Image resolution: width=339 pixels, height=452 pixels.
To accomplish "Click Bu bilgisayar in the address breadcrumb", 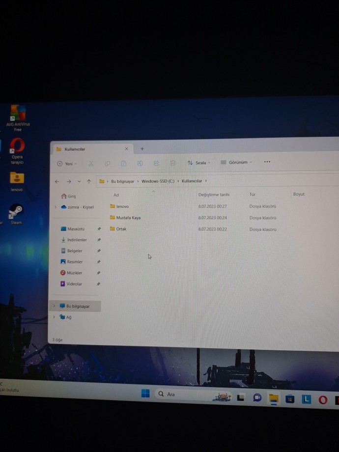I will click(x=123, y=181).
